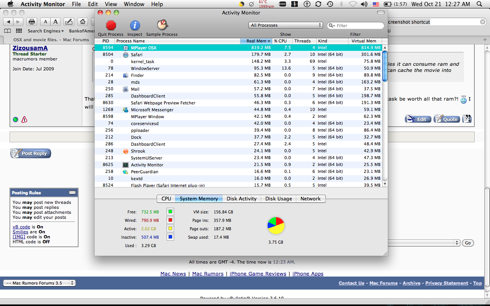Click the MPlayer OSX process icon
Viewport: 490px width, 306px height.
tap(126, 48)
